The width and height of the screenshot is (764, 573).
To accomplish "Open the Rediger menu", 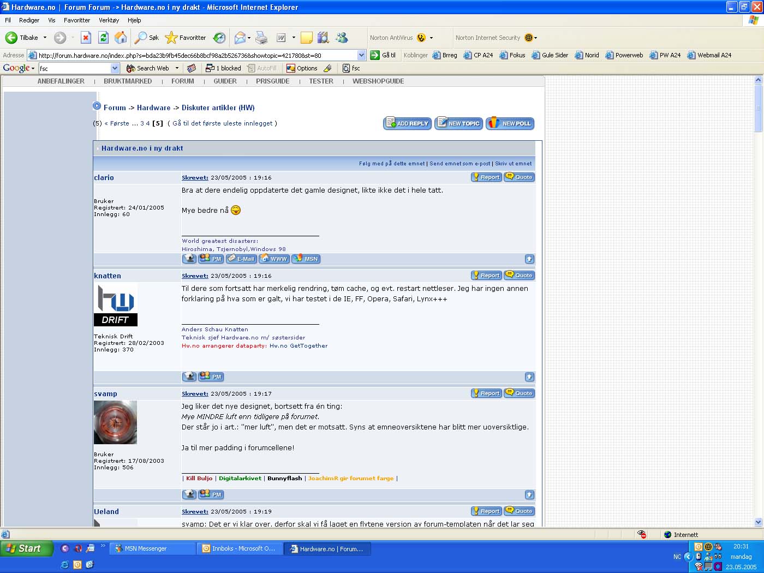I will click(29, 20).
